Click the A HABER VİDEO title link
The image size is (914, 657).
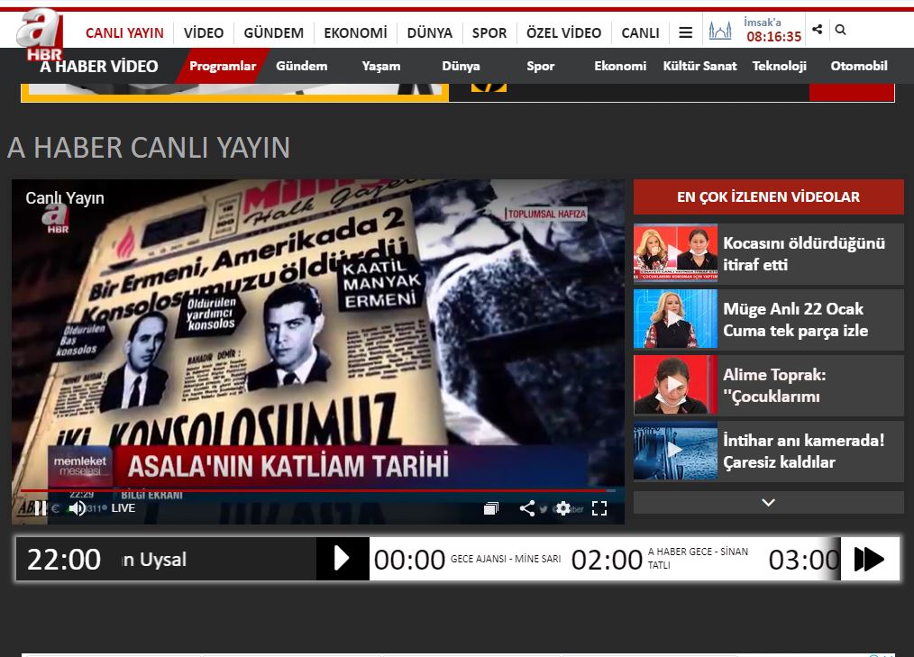click(x=99, y=67)
